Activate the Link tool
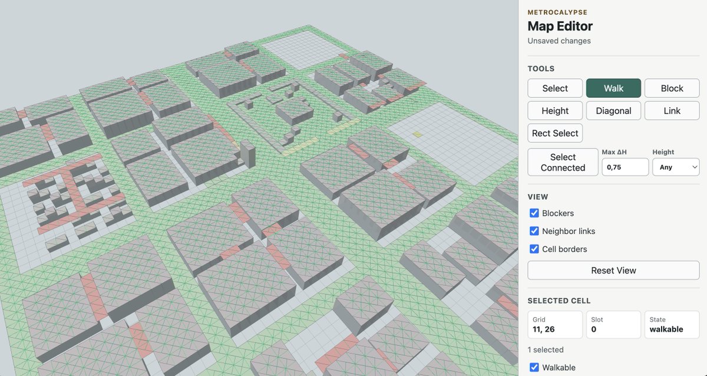 (x=672, y=111)
